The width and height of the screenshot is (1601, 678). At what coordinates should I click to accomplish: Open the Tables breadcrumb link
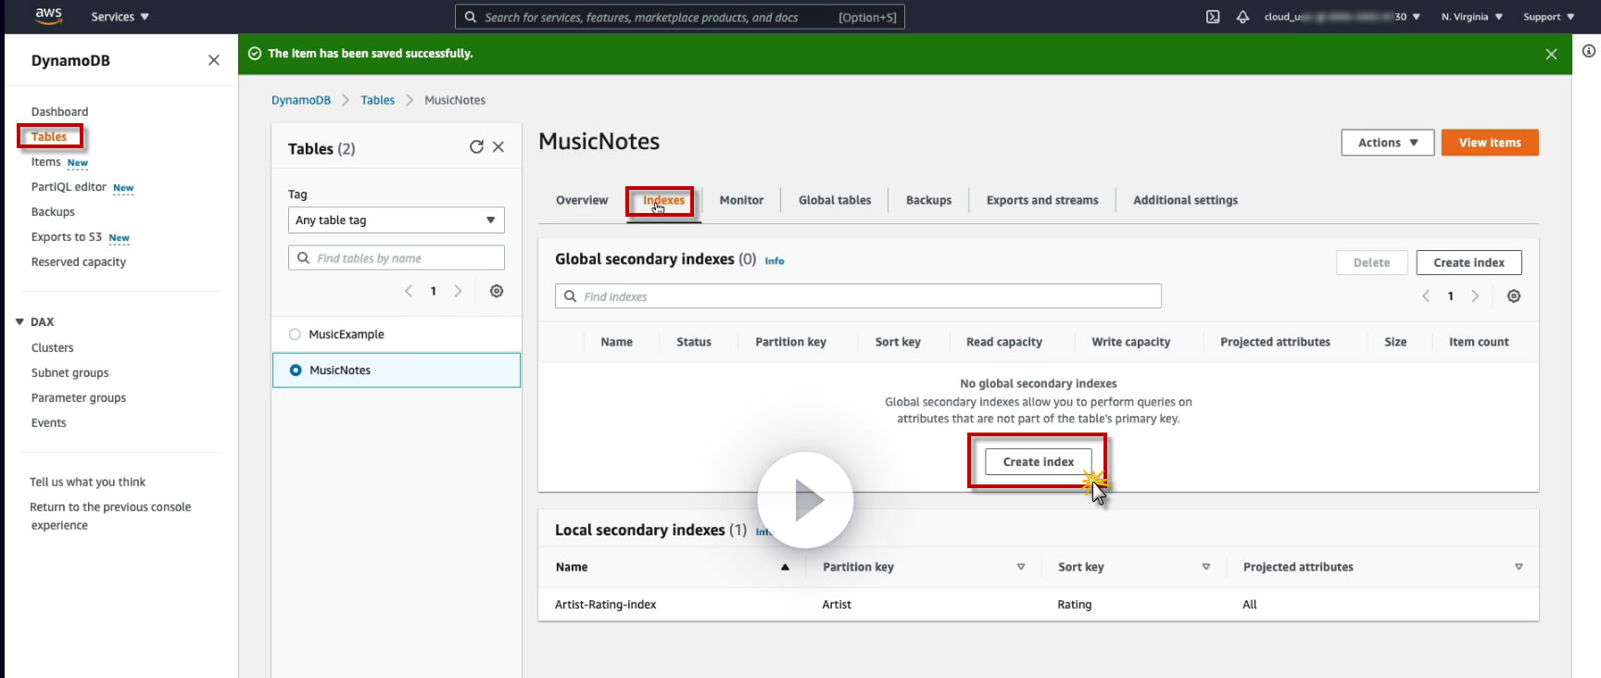pos(377,100)
